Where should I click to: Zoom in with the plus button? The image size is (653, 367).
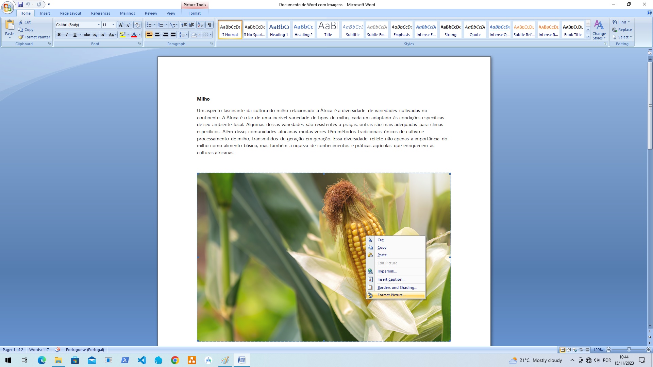(649, 350)
